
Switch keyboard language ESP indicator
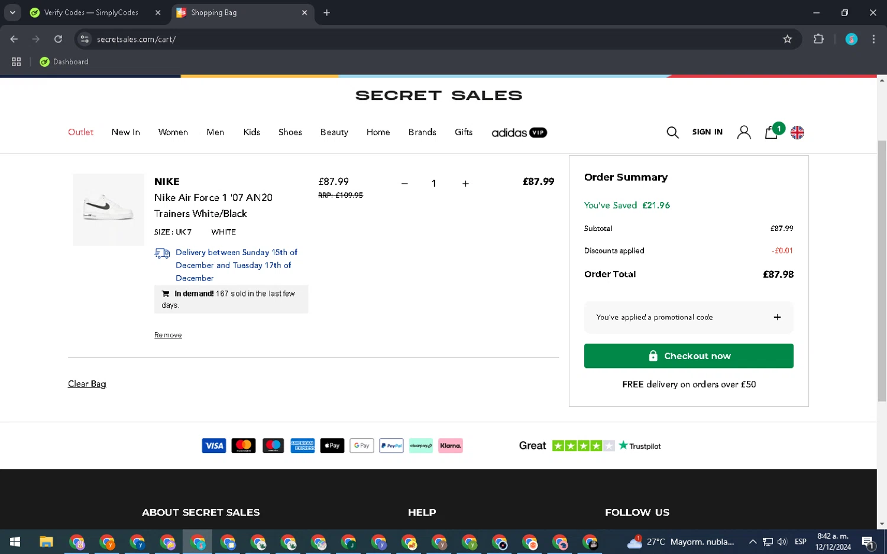(x=800, y=542)
